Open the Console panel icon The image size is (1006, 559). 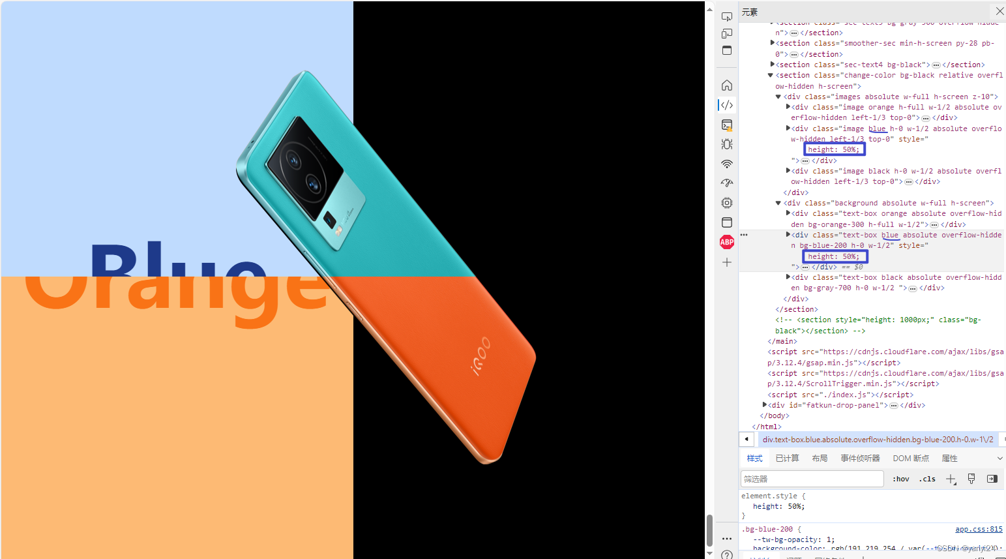click(x=727, y=125)
